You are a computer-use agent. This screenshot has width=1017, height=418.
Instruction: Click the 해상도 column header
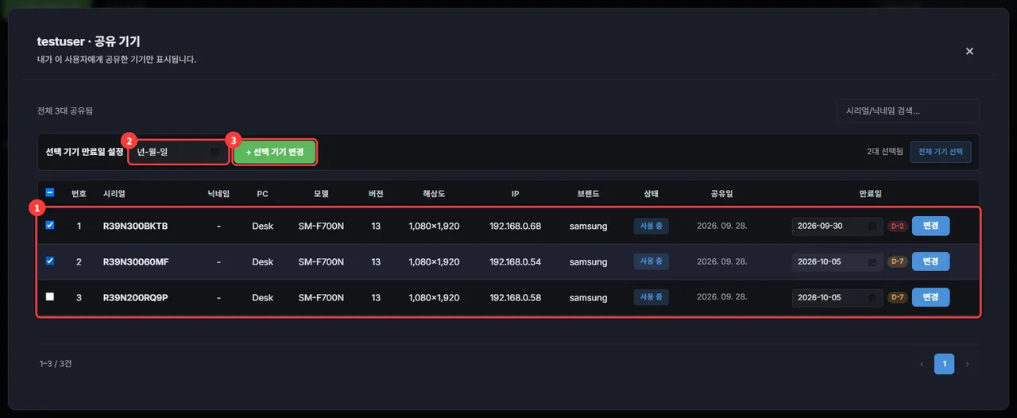(434, 193)
